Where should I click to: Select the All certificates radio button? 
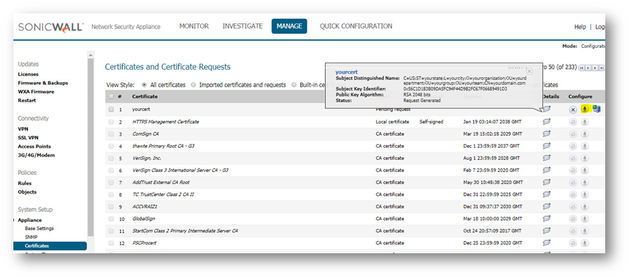click(x=145, y=85)
